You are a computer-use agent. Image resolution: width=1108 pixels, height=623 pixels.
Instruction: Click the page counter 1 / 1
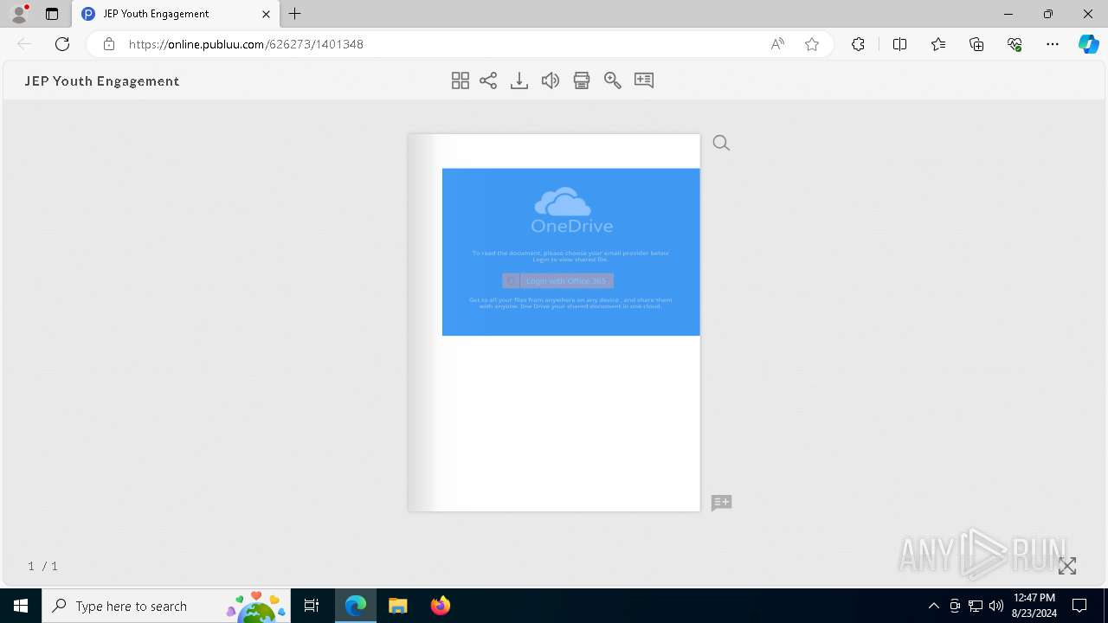click(x=43, y=566)
